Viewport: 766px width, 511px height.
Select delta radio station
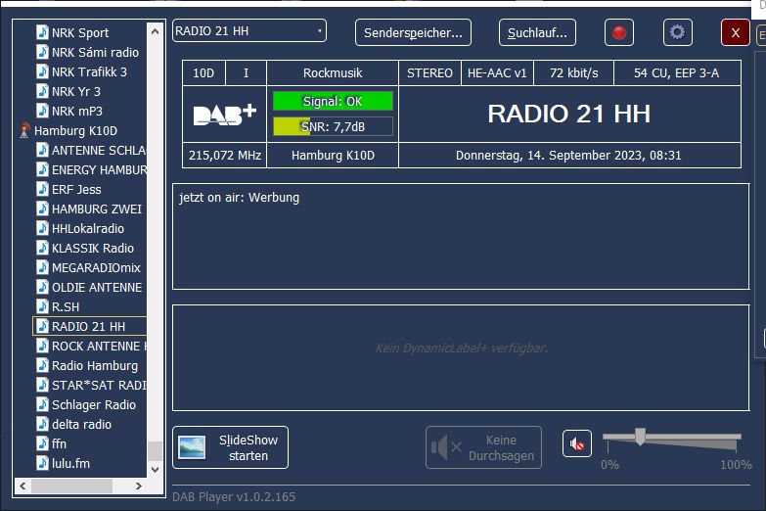point(81,424)
